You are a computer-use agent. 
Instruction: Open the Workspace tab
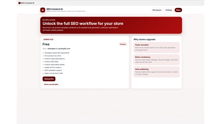coord(157,10)
